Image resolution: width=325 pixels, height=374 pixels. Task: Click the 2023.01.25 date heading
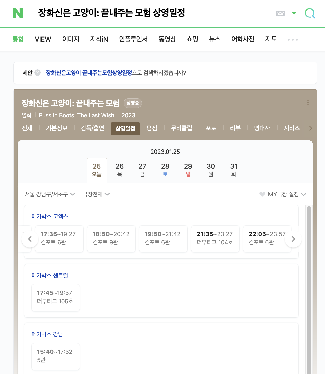point(165,152)
